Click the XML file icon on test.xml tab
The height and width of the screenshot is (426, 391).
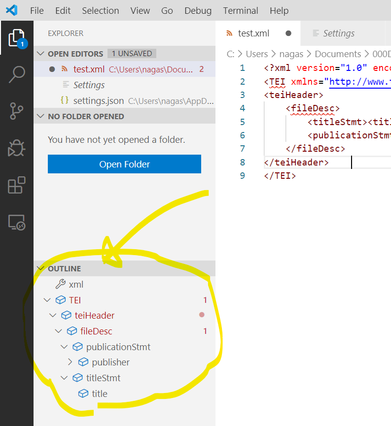(x=229, y=33)
